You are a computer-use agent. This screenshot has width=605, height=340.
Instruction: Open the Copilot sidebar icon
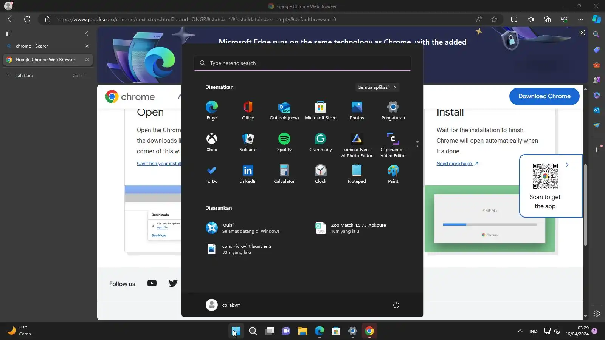pos(597,19)
